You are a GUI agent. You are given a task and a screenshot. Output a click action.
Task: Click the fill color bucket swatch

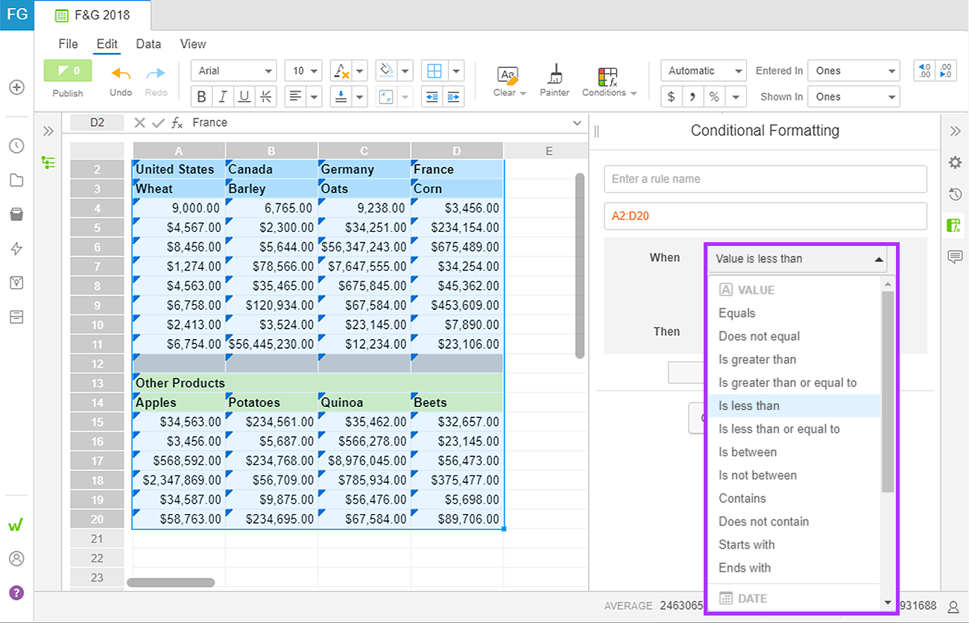pyautogui.click(x=386, y=71)
